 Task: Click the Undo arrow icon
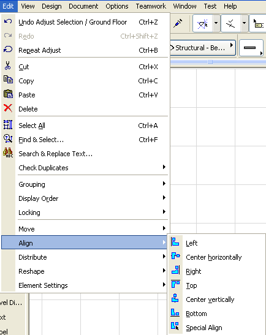coord(8,21)
